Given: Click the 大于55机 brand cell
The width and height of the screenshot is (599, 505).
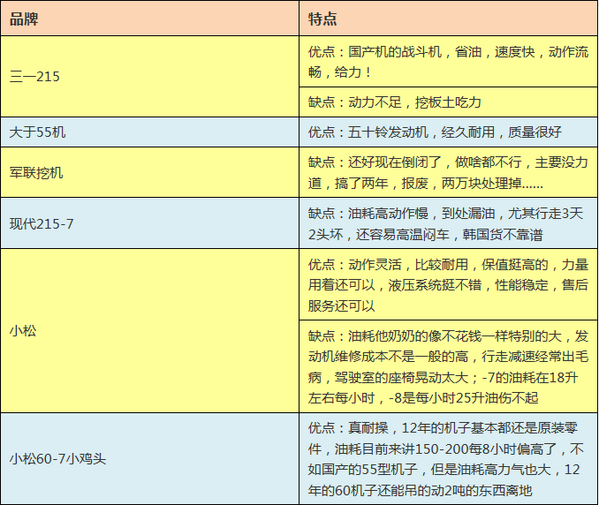Looking at the screenshot, I should (37, 133).
